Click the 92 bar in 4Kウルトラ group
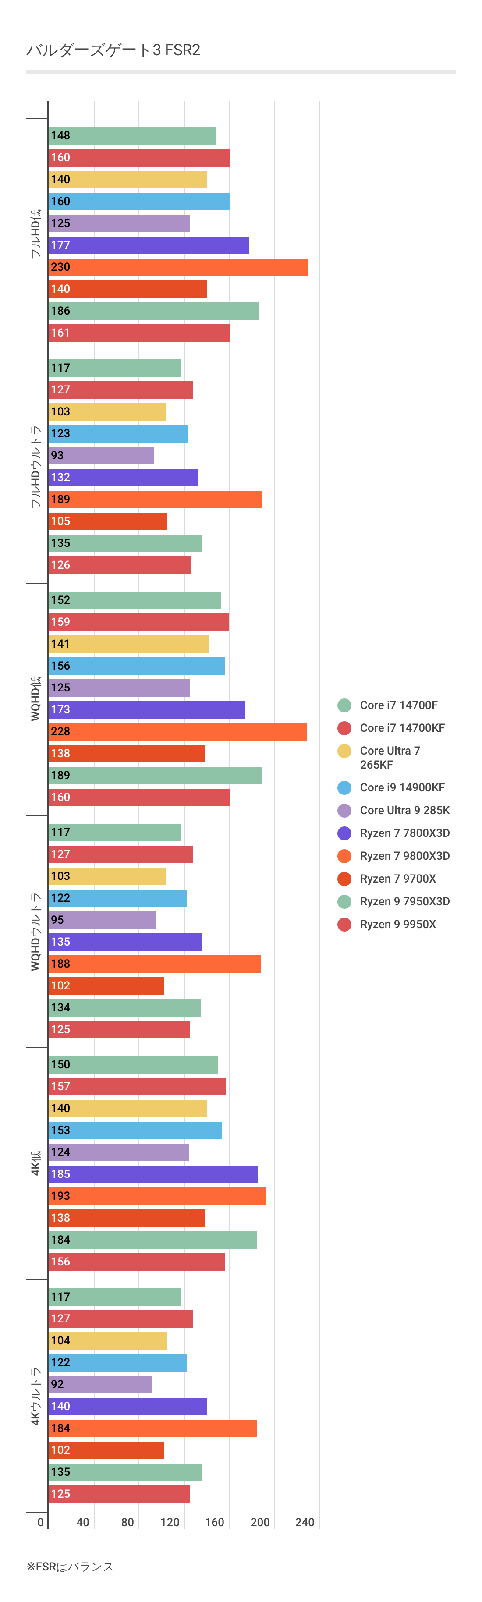The image size is (482, 1602). [101, 1385]
